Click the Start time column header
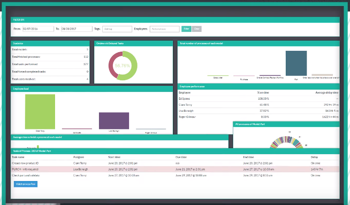Image resolution: width=350 pixels, height=205 pixels. [x=114, y=157]
